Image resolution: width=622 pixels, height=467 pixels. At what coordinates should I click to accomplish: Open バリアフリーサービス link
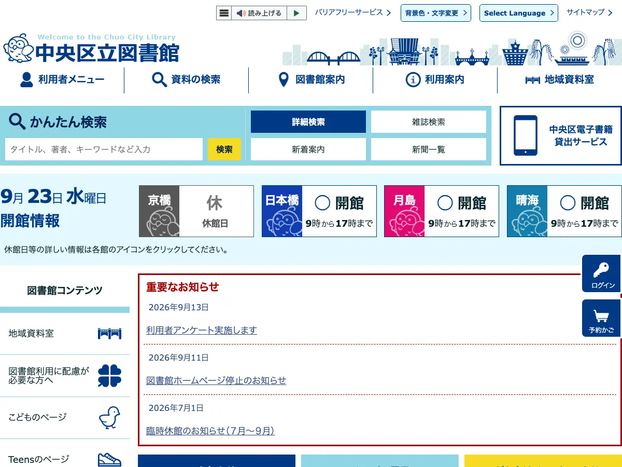pyautogui.click(x=353, y=12)
